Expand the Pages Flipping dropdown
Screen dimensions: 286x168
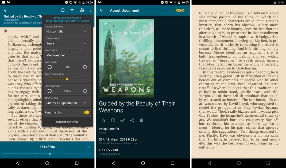[67, 31]
